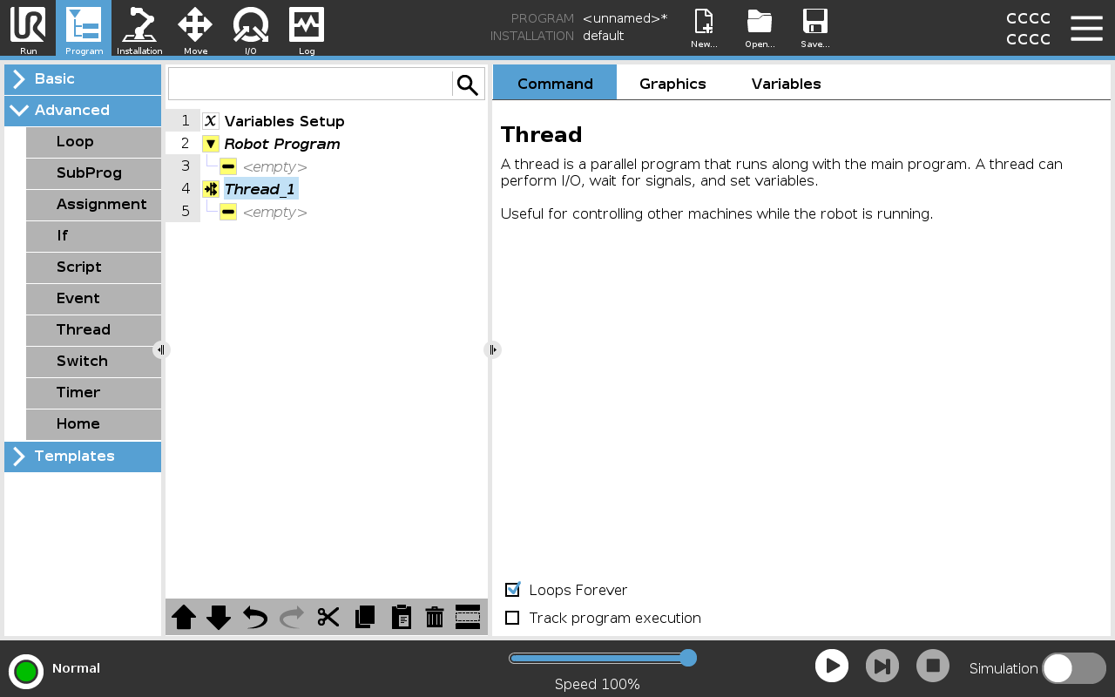Click the Cut icon in program toolbar
The image size is (1115, 697).
point(328,617)
